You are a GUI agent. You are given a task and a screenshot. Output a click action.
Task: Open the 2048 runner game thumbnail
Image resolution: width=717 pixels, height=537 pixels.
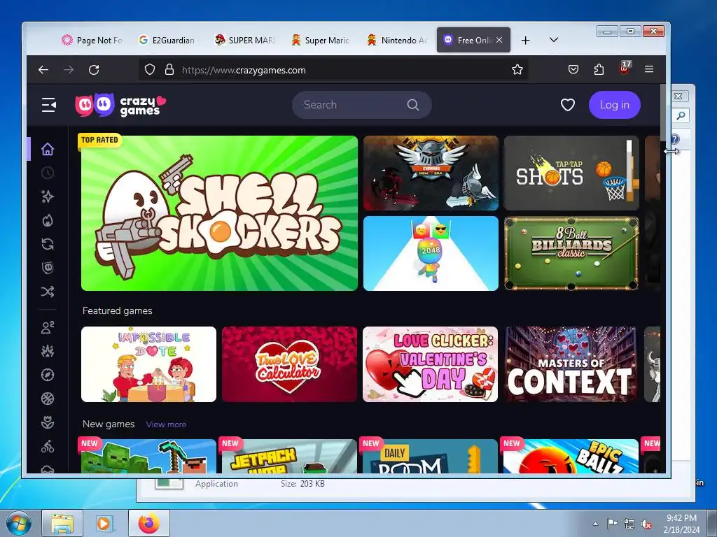(431, 253)
